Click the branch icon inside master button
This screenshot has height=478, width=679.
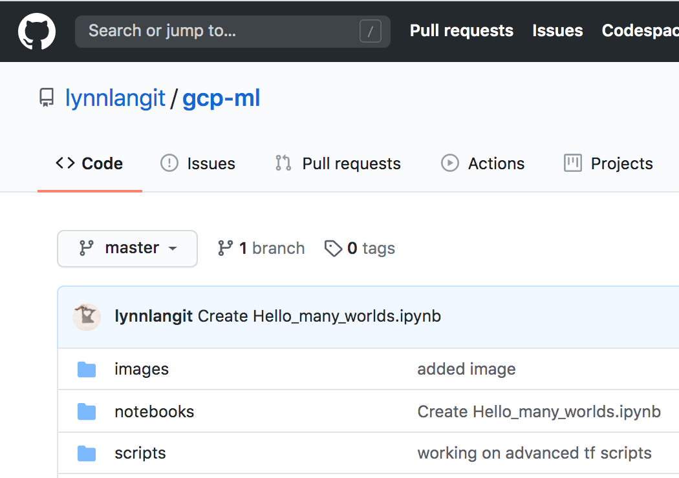86,248
